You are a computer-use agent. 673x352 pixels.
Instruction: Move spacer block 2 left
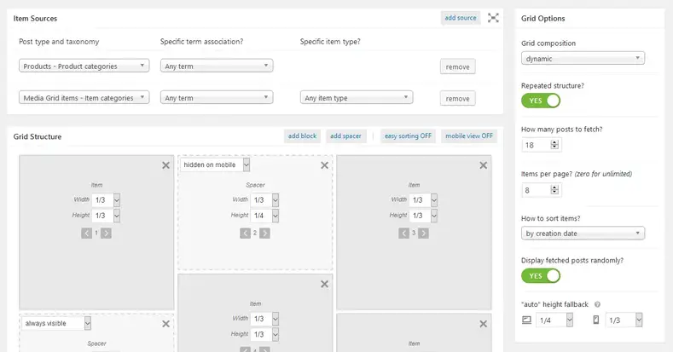[x=245, y=234]
